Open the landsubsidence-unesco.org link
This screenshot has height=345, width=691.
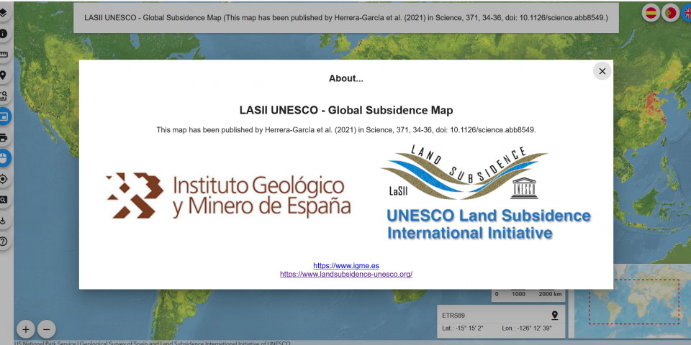coord(346,274)
